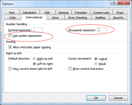The width and height of the screenshot is (132, 105).
Task: Focus the Thousands separator field
Action: click(102, 30)
